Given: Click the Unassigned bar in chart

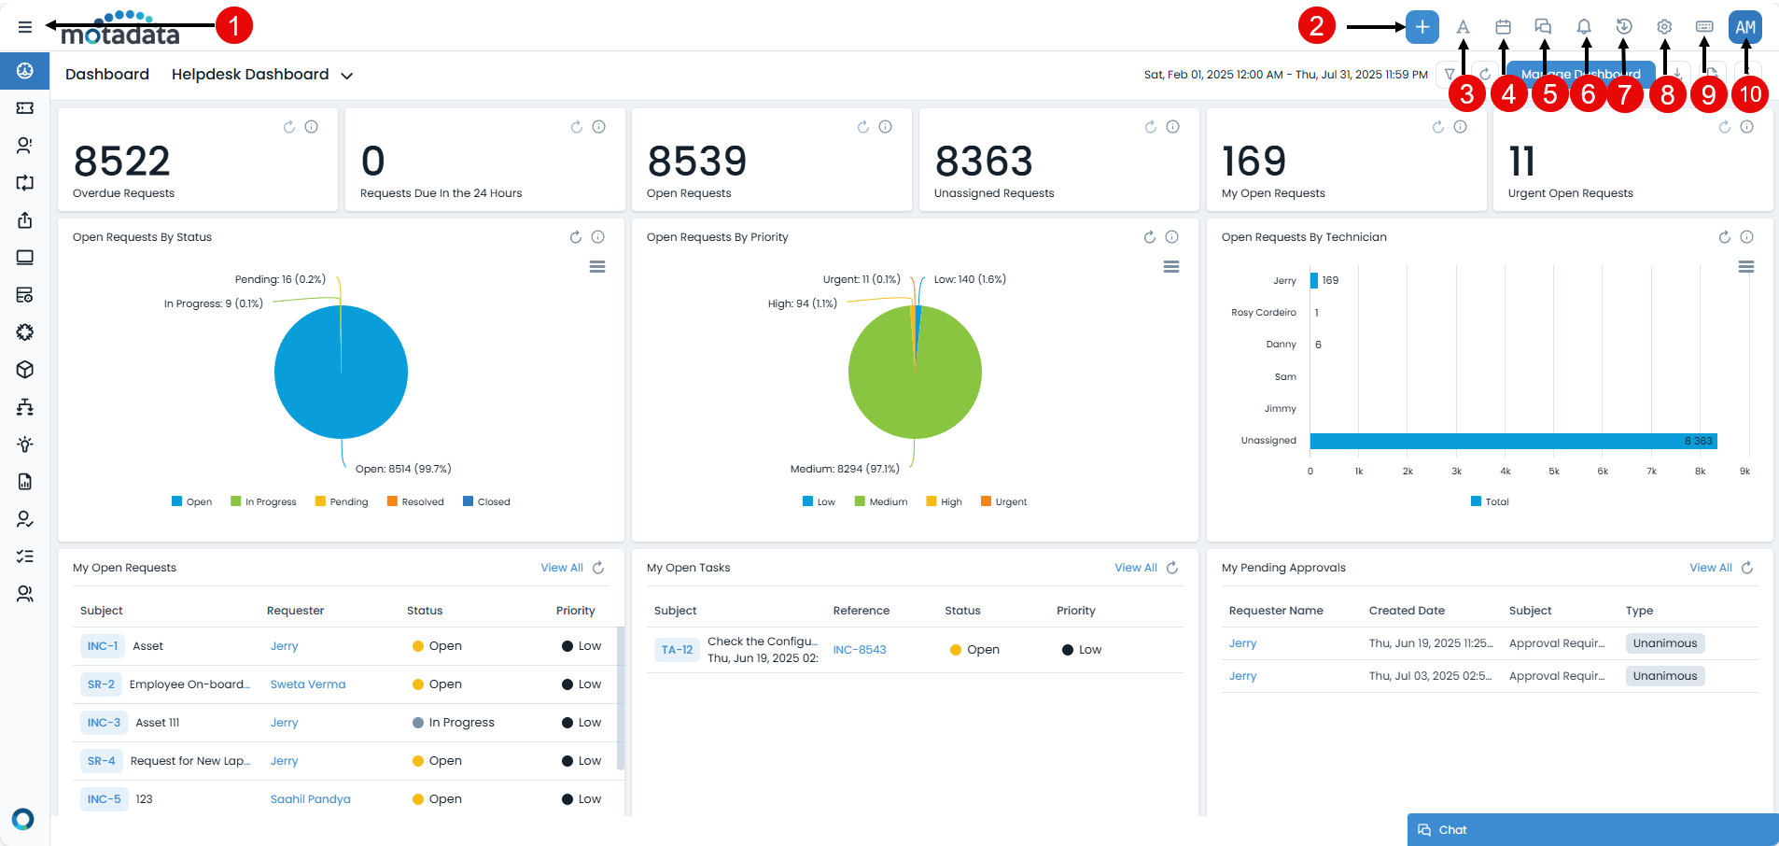Looking at the screenshot, I should (1512, 441).
